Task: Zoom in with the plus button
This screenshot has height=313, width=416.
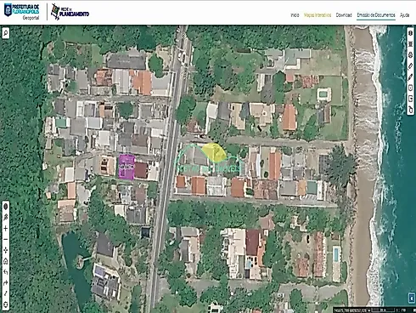Action: point(5,229)
